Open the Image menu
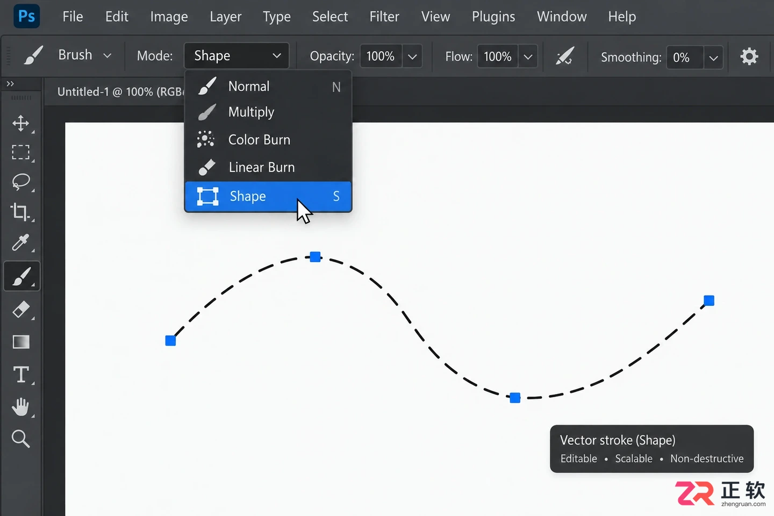This screenshot has height=516, width=774. (169, 17)
